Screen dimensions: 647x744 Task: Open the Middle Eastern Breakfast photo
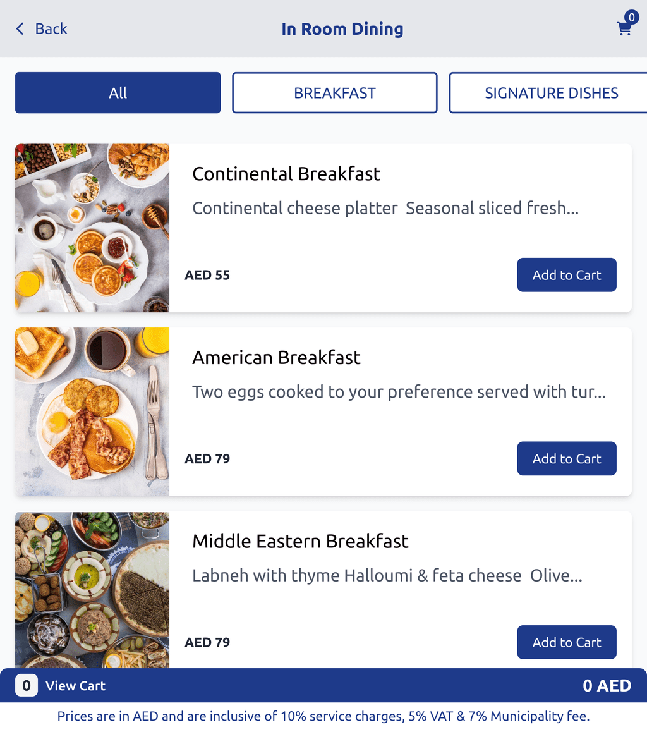pyautogui.click(x=92, y=590)
